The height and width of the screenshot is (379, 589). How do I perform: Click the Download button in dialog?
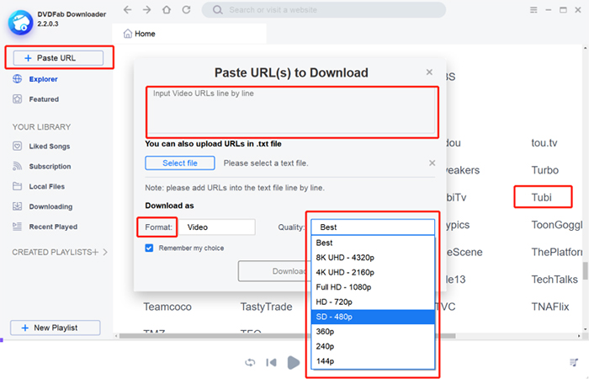pyautogui.click(x=274, y=271)
